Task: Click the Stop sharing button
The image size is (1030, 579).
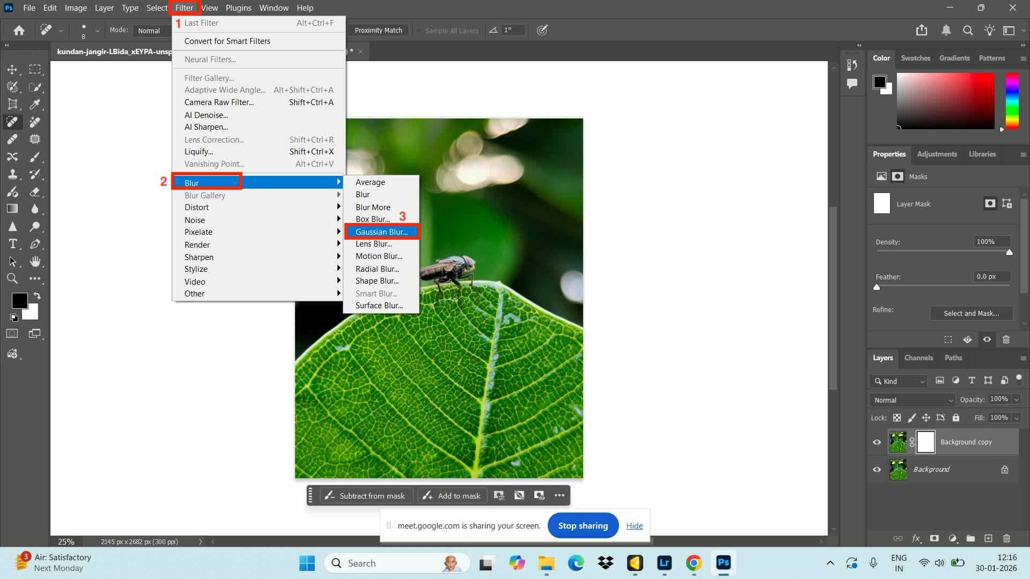Action: click(x=583, y=525)
